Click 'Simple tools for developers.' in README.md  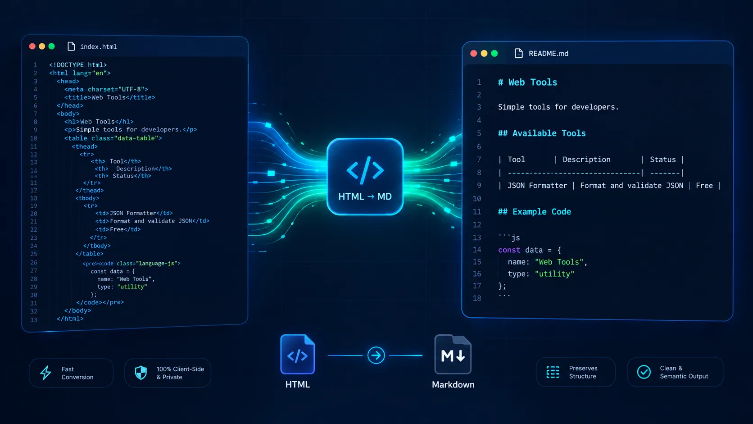(558, 107)
